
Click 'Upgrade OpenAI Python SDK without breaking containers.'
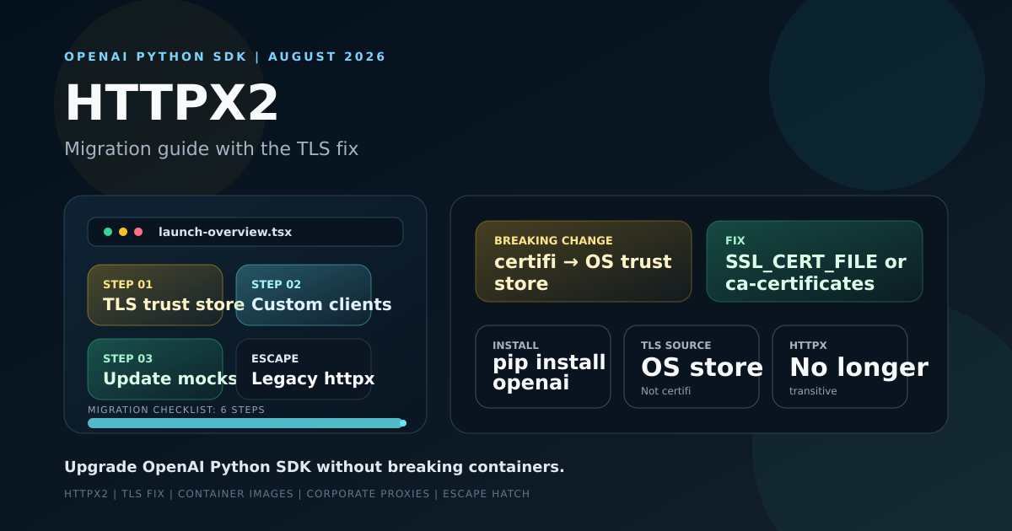(x=315, y=467)
